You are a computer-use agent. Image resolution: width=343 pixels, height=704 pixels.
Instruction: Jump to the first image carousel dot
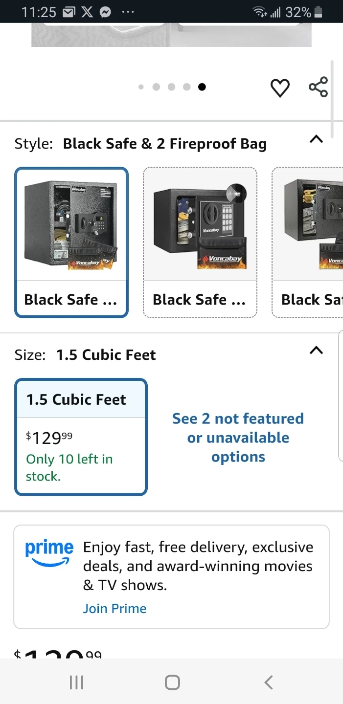tap(141, 87)
